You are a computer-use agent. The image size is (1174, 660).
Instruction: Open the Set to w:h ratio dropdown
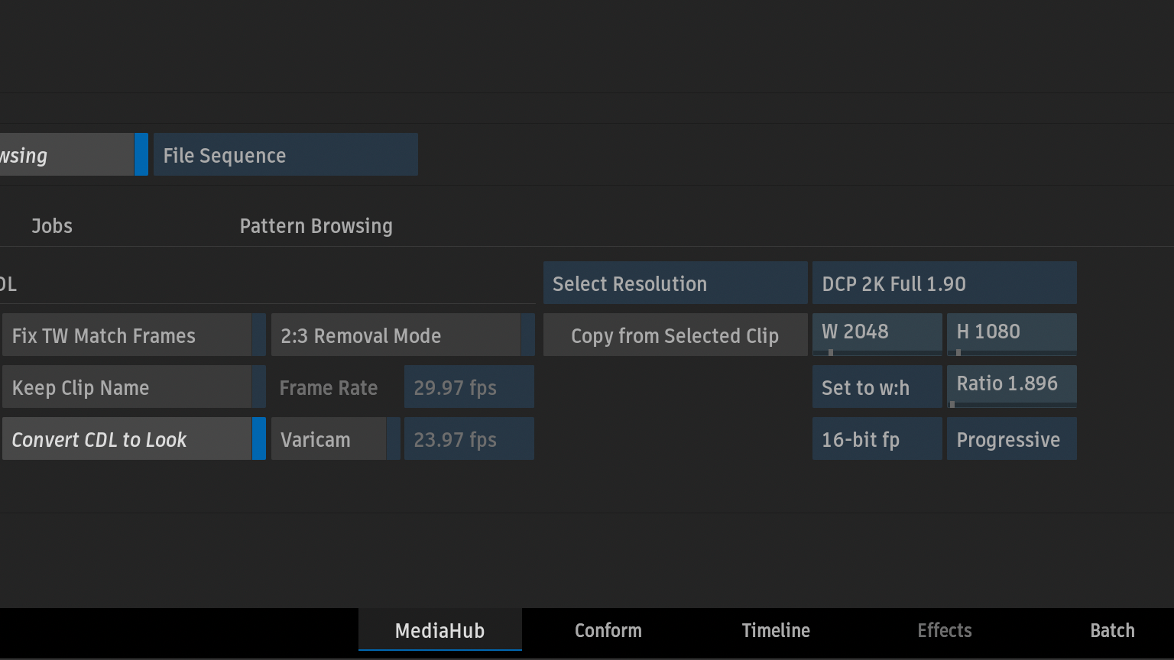877,387
